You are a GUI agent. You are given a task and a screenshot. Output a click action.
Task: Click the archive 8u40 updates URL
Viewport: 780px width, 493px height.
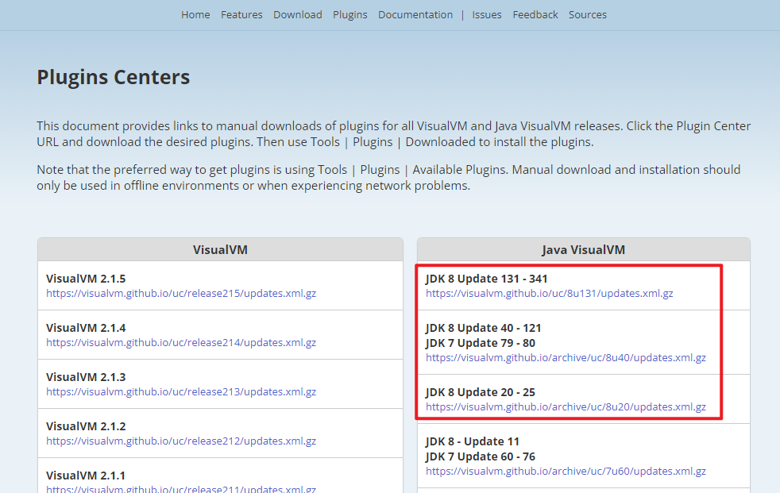tap(566, 357)
